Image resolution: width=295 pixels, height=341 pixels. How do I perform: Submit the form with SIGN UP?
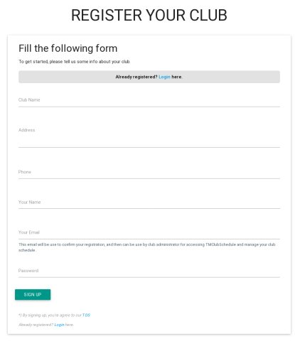click(x=33, y=295)
